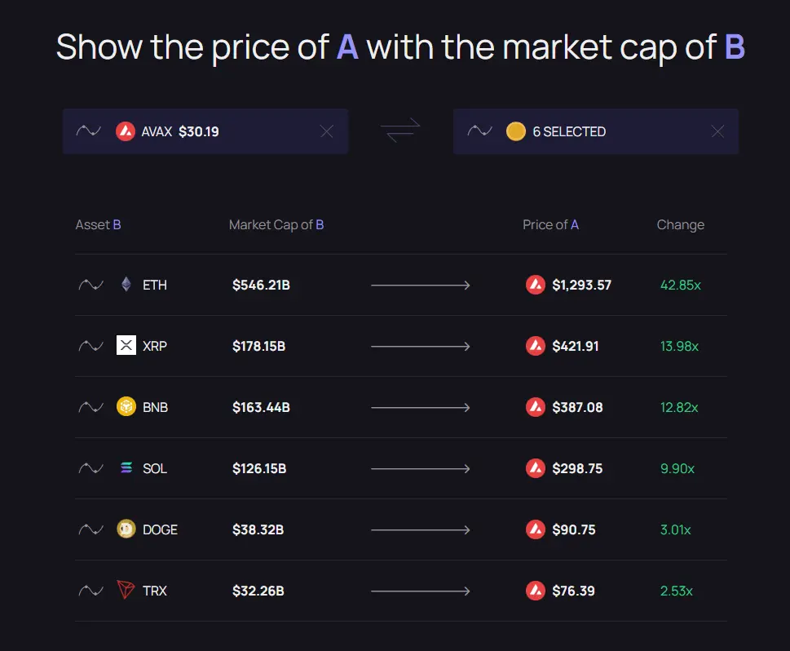Click the Change column header

coord(680,224)
